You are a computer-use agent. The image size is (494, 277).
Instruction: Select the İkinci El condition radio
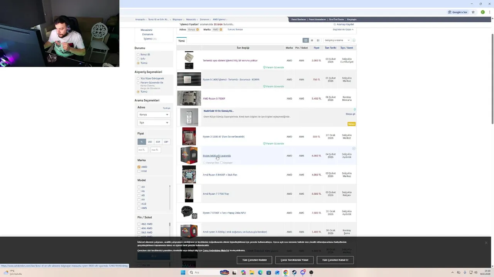(138, 55)
